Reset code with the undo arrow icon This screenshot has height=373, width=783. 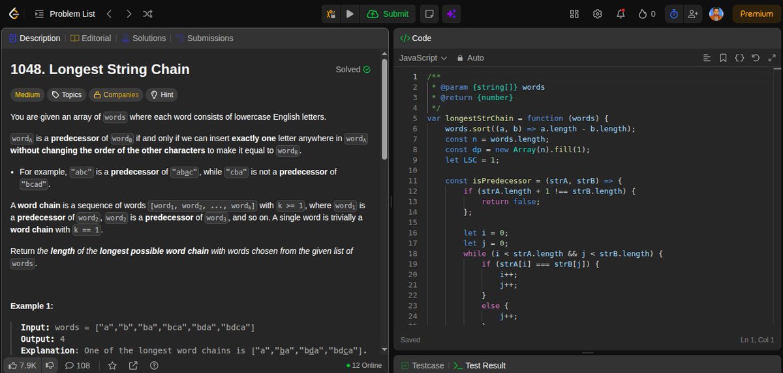tap(756, 58)
